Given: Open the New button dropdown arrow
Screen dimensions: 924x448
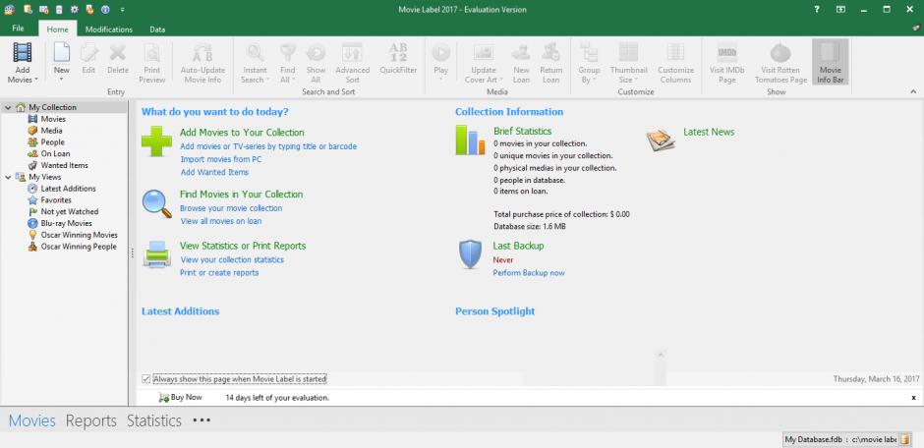Looking at the screenshot, I should click(61, 79).
